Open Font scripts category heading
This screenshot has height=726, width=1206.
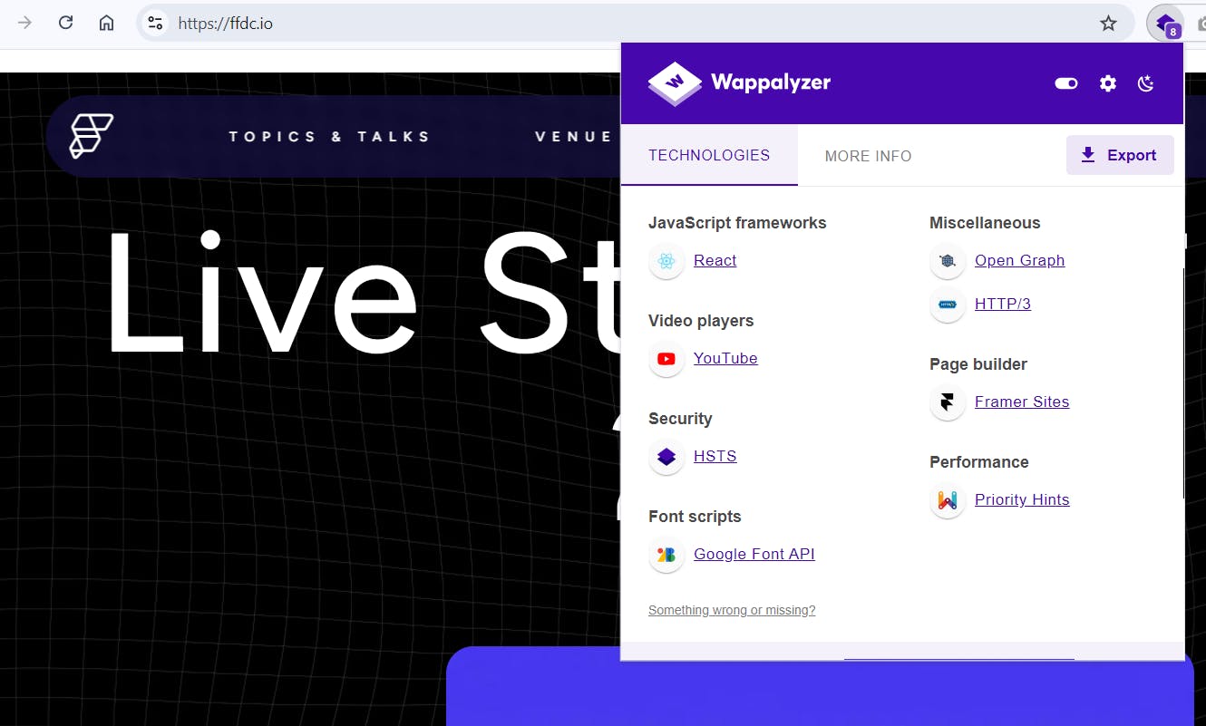click(x=695, y=517)
